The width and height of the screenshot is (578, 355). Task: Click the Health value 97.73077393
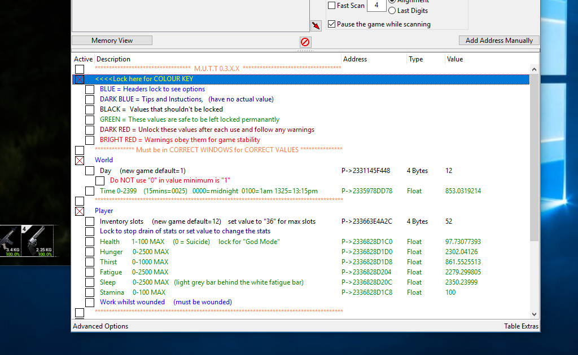click(463, 242)
